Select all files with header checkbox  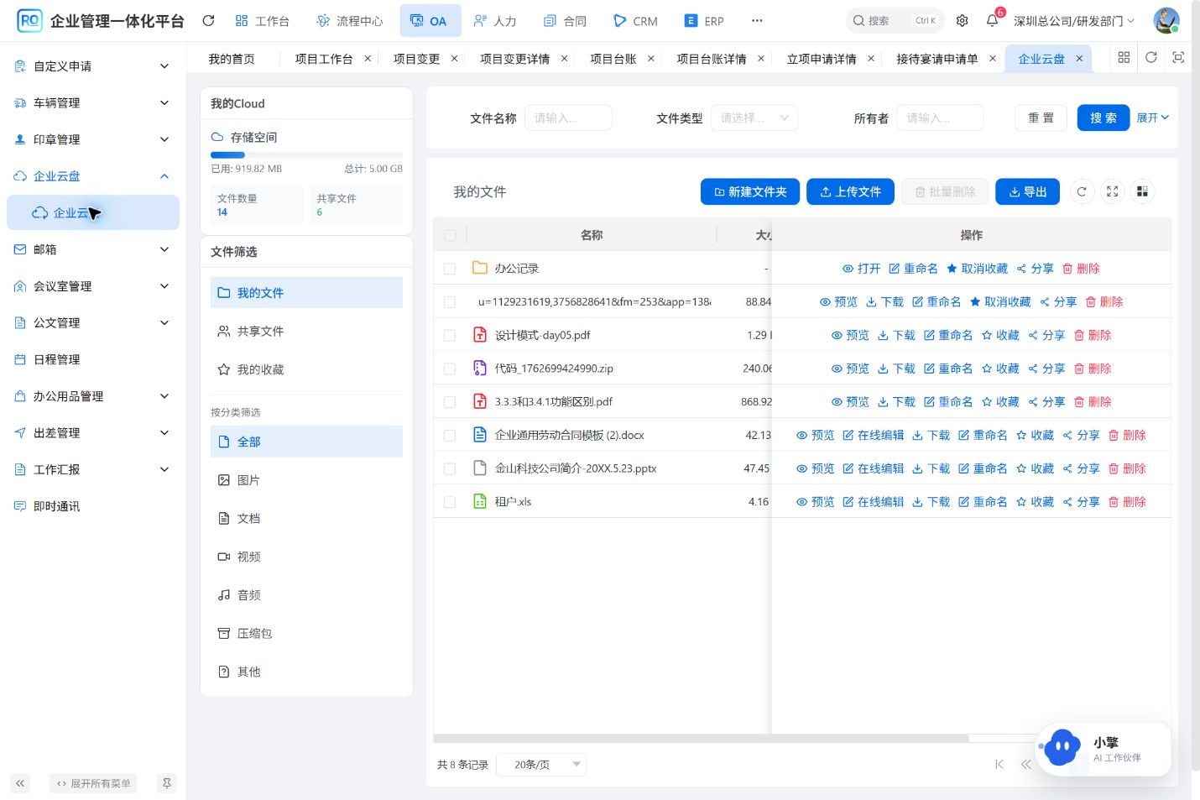point(450,235)
